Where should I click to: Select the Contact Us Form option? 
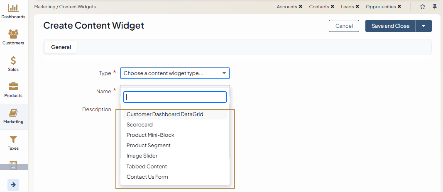click(x=147, y=177)
